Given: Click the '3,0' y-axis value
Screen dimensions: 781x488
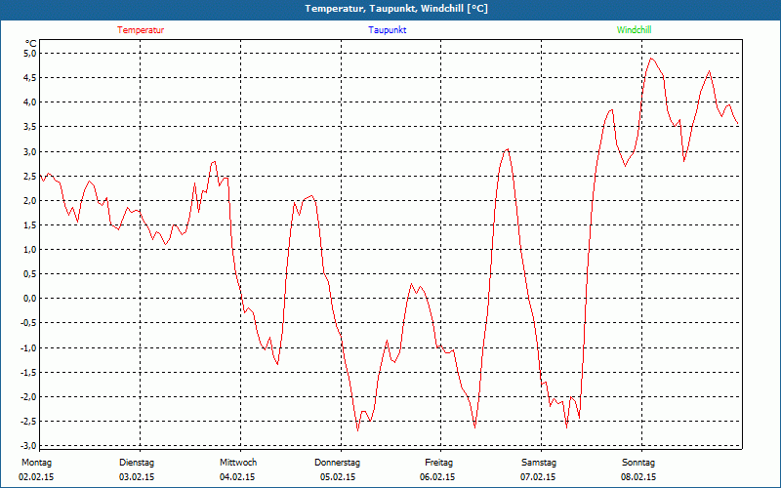Looking at the screenshot, I should click(30, 151).
